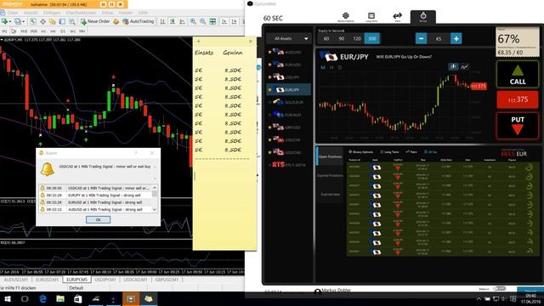Open the Einfügen menu
Viewport: 544px width, 306px height.
[x=51, y=13]
